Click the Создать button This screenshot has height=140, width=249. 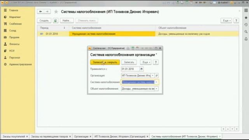(x=44, y=21)
